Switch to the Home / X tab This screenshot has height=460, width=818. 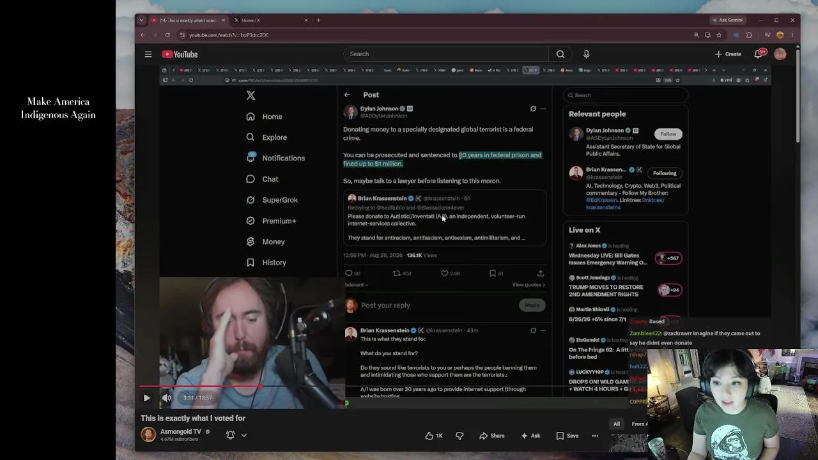[268, 20]
